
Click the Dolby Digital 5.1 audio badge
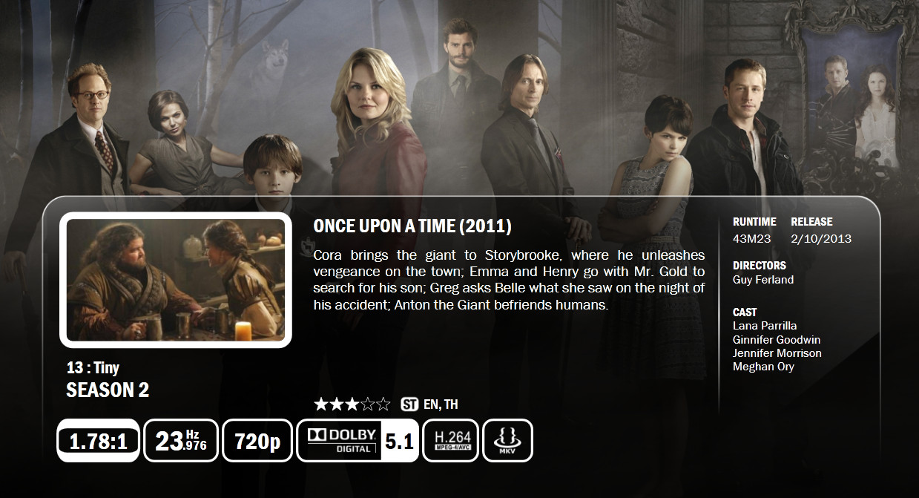(x=358, y=441)
